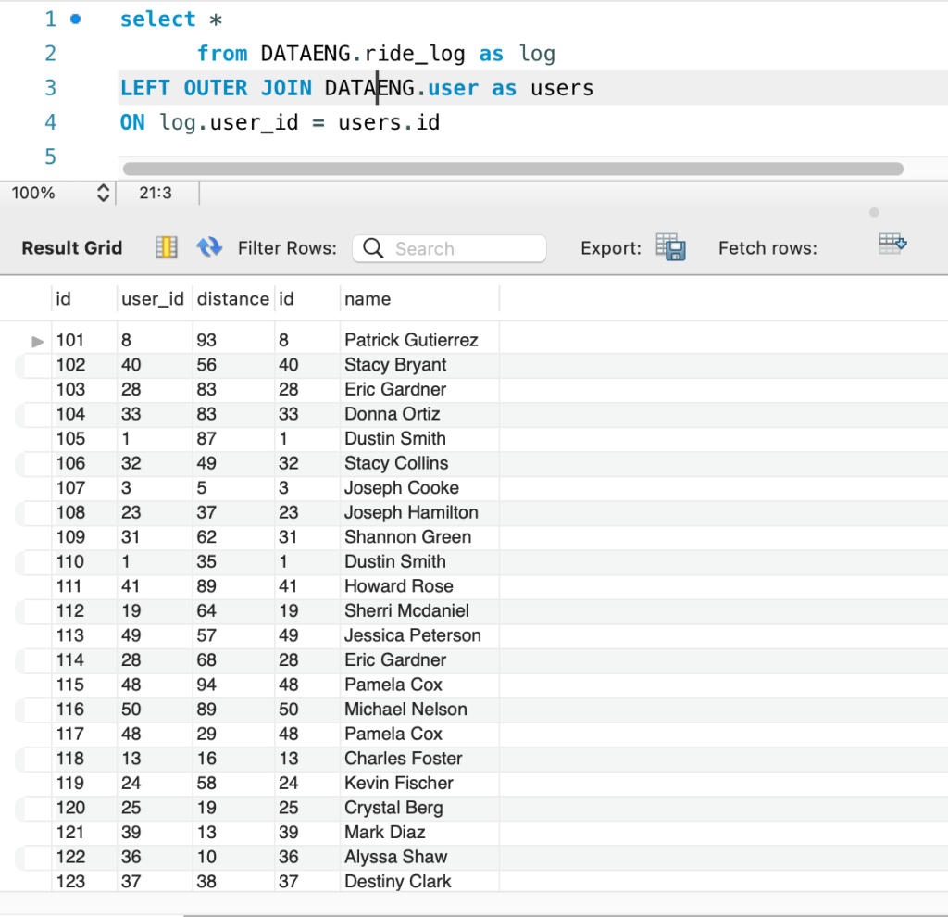
Task: Click the magnifier icon in the Filter Rows box
Action: (374, 248)
